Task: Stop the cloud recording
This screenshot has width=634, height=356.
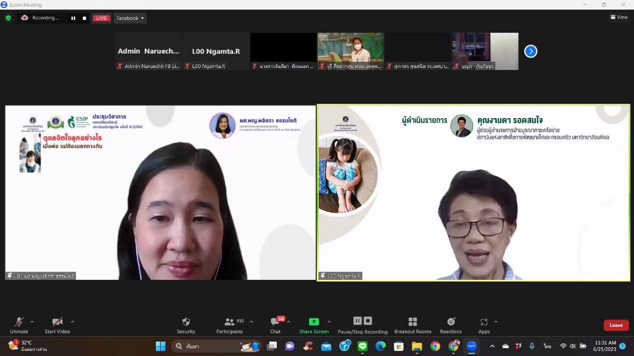Action: [84, 18]
